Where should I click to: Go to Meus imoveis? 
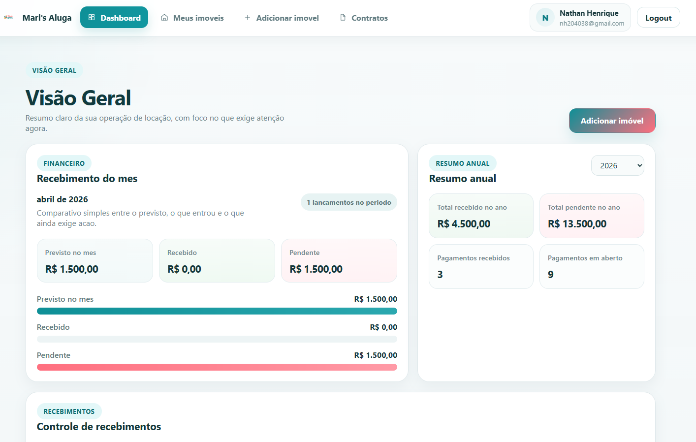(x=192, y=18)
